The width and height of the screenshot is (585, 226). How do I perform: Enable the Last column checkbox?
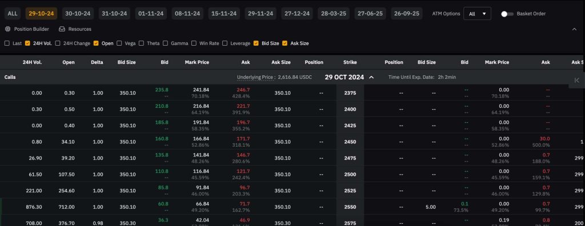[x=7, y=43]
